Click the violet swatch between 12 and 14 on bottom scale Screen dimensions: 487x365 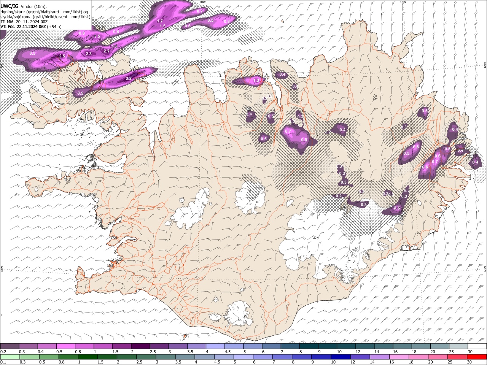coord(360,357)
